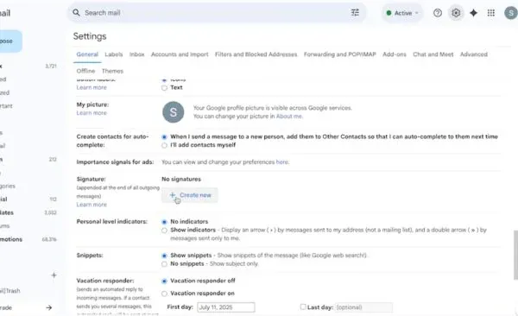The image size is (518, 316).
Task: Open Filters and Blocked Addresses tab
Action: [x=256, y=54]
